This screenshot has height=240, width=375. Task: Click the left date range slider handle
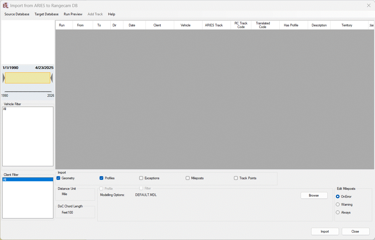point(4,78)
